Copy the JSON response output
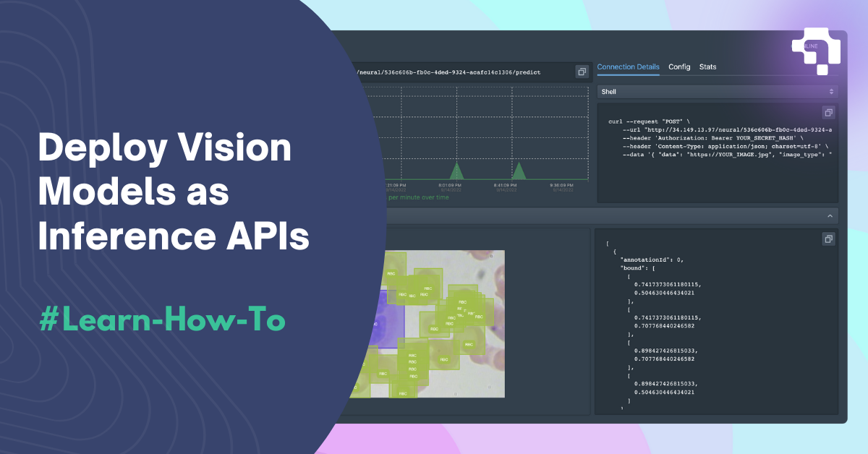 (x=829, y=239)
